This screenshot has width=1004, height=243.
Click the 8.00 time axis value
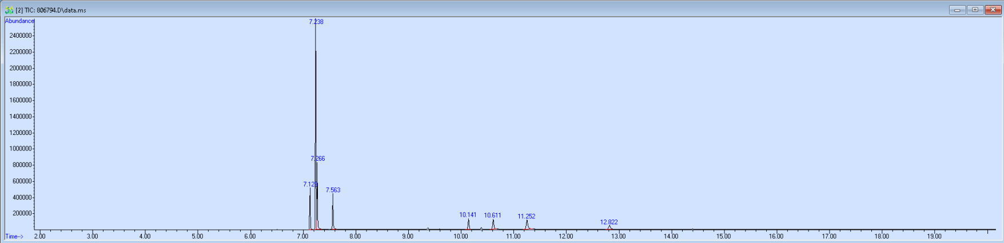pyautogui.click(x=355, y=236)
